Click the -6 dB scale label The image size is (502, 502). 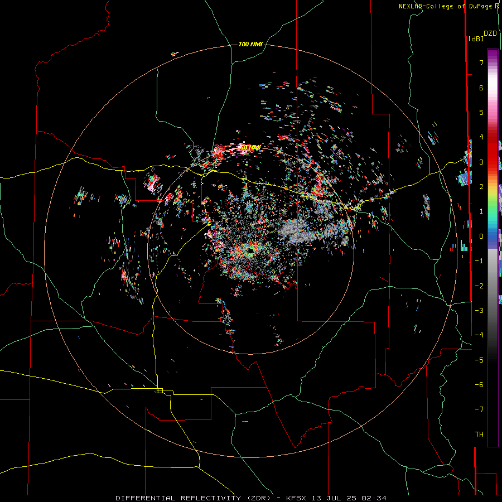point(479,385)
